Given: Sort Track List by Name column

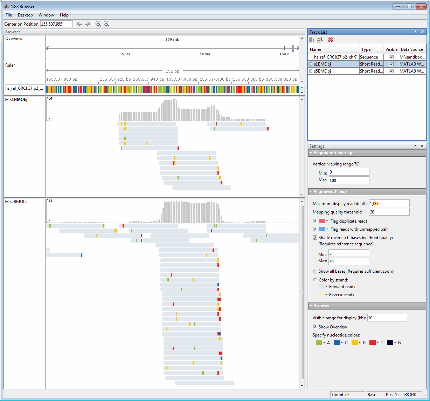Looking at the screenshot, I should click(334, 49).
